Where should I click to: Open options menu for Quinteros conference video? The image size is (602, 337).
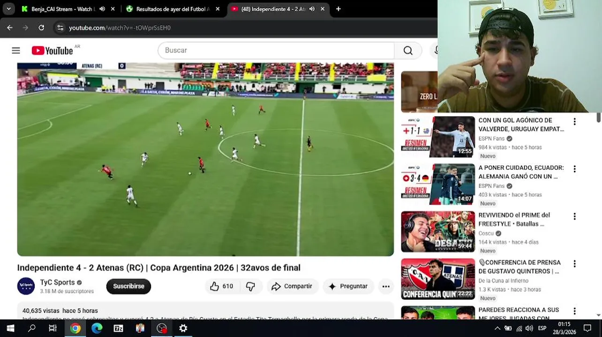tap(574, 264)
